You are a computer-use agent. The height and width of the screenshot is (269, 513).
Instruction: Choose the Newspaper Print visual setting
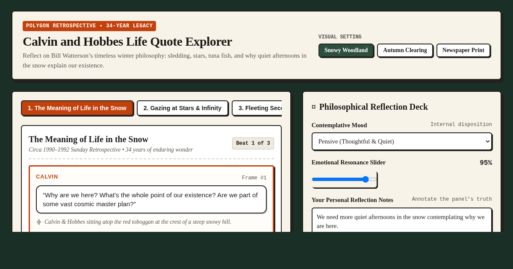point(463,50)
